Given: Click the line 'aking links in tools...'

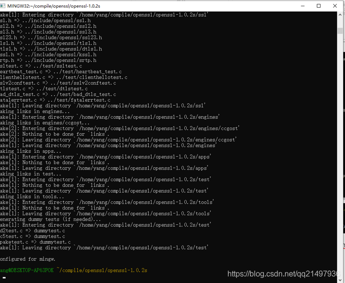Looking at the screenshot, I should (32, 197).
